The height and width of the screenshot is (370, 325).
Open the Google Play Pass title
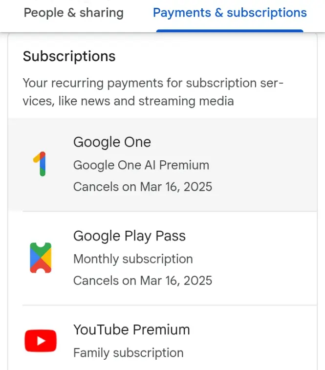pos(130,236)
